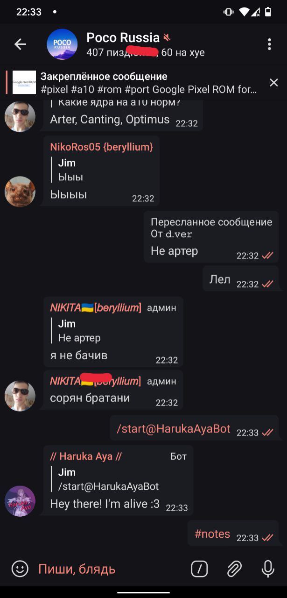The width and height of the screenshot is (287, 598).
Task: Open the Poco Russia group avatar
Action: (x=62, y=44)
